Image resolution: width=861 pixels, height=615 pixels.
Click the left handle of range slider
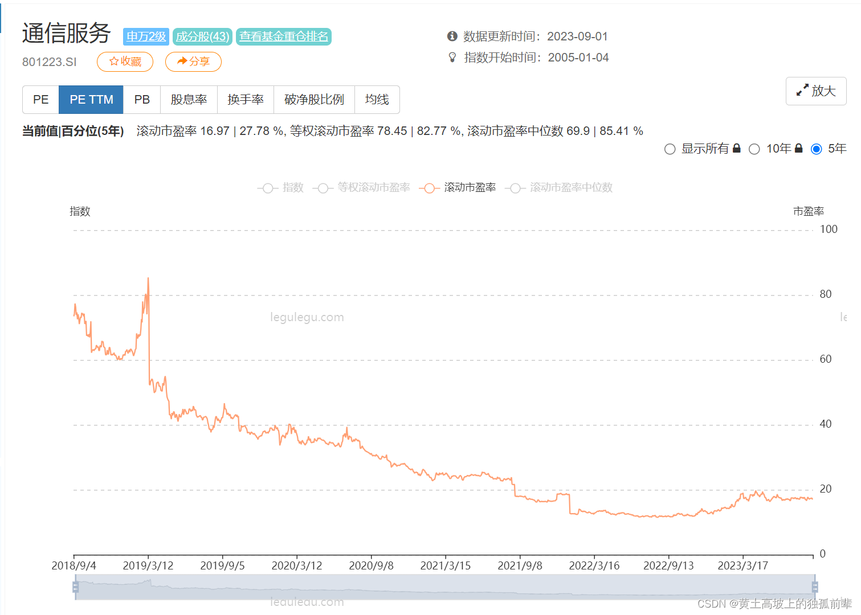76,587
